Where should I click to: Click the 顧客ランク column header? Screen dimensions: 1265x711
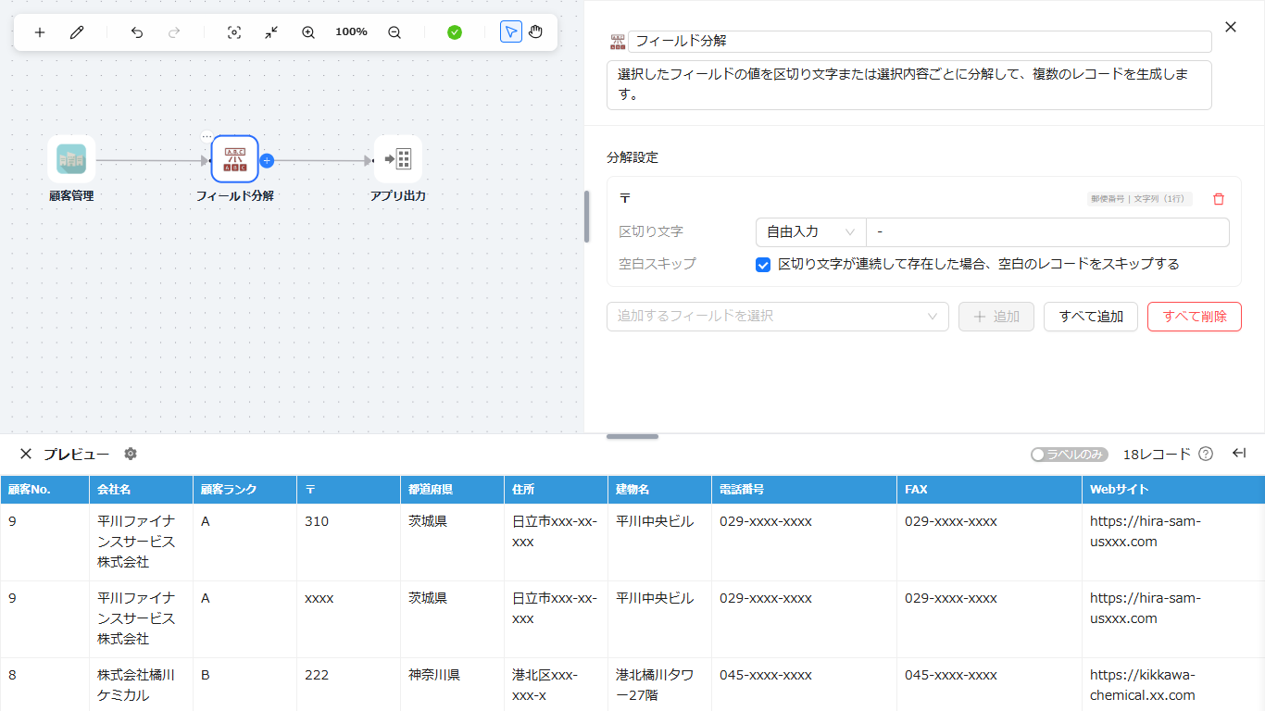[244, 490]
